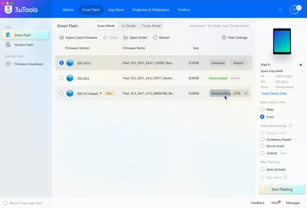Click the iOS 26.6 firmware cube icon
Viewport: 307px width, 208px height.
coord(70,78)
